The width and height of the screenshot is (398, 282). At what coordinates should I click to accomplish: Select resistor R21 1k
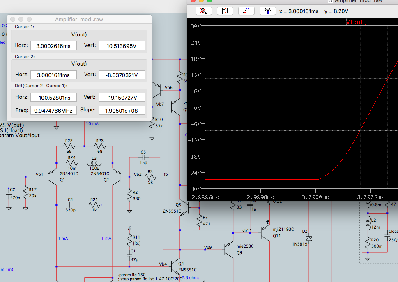[94, 205]
